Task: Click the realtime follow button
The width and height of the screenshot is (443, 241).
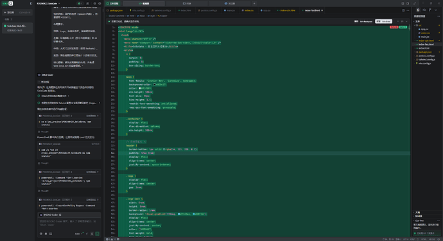Action: point(112,3)
